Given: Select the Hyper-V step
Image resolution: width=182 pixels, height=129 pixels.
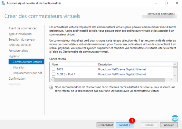Looking at the screenshot, I should [x=14, y=56].
